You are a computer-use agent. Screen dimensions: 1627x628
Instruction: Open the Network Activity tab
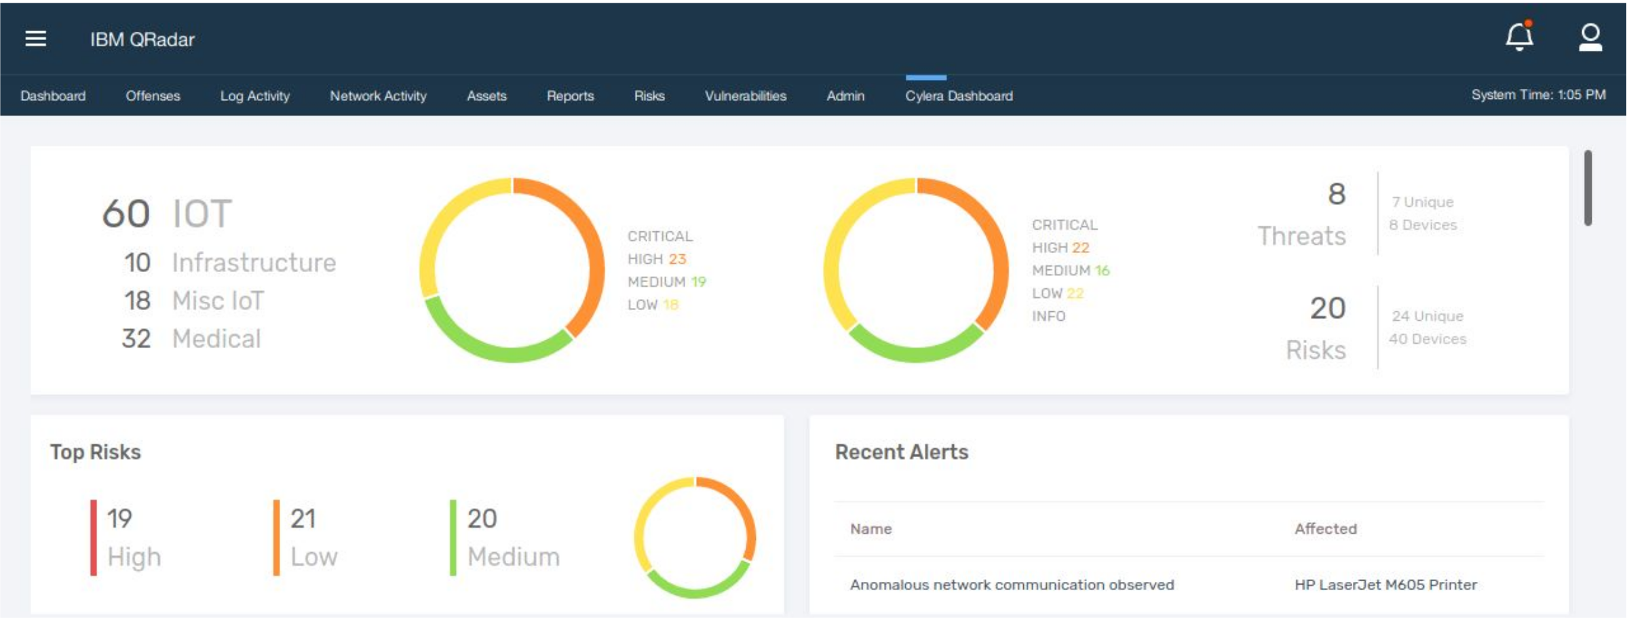coord(378,96)
